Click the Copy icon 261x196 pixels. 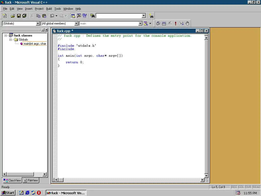click(x=38, y=16)
